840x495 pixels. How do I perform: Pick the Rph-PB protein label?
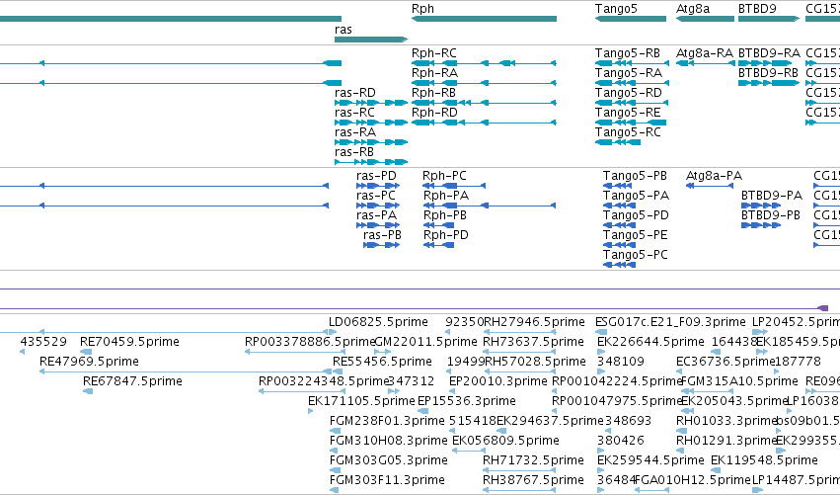point(444,215)
